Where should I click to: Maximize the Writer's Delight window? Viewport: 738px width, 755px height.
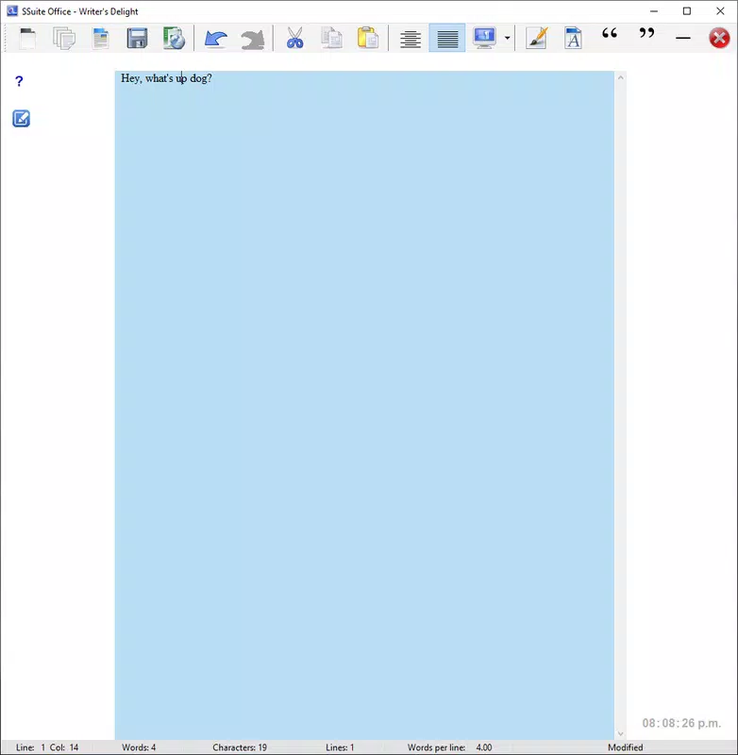tap(687, 11)
